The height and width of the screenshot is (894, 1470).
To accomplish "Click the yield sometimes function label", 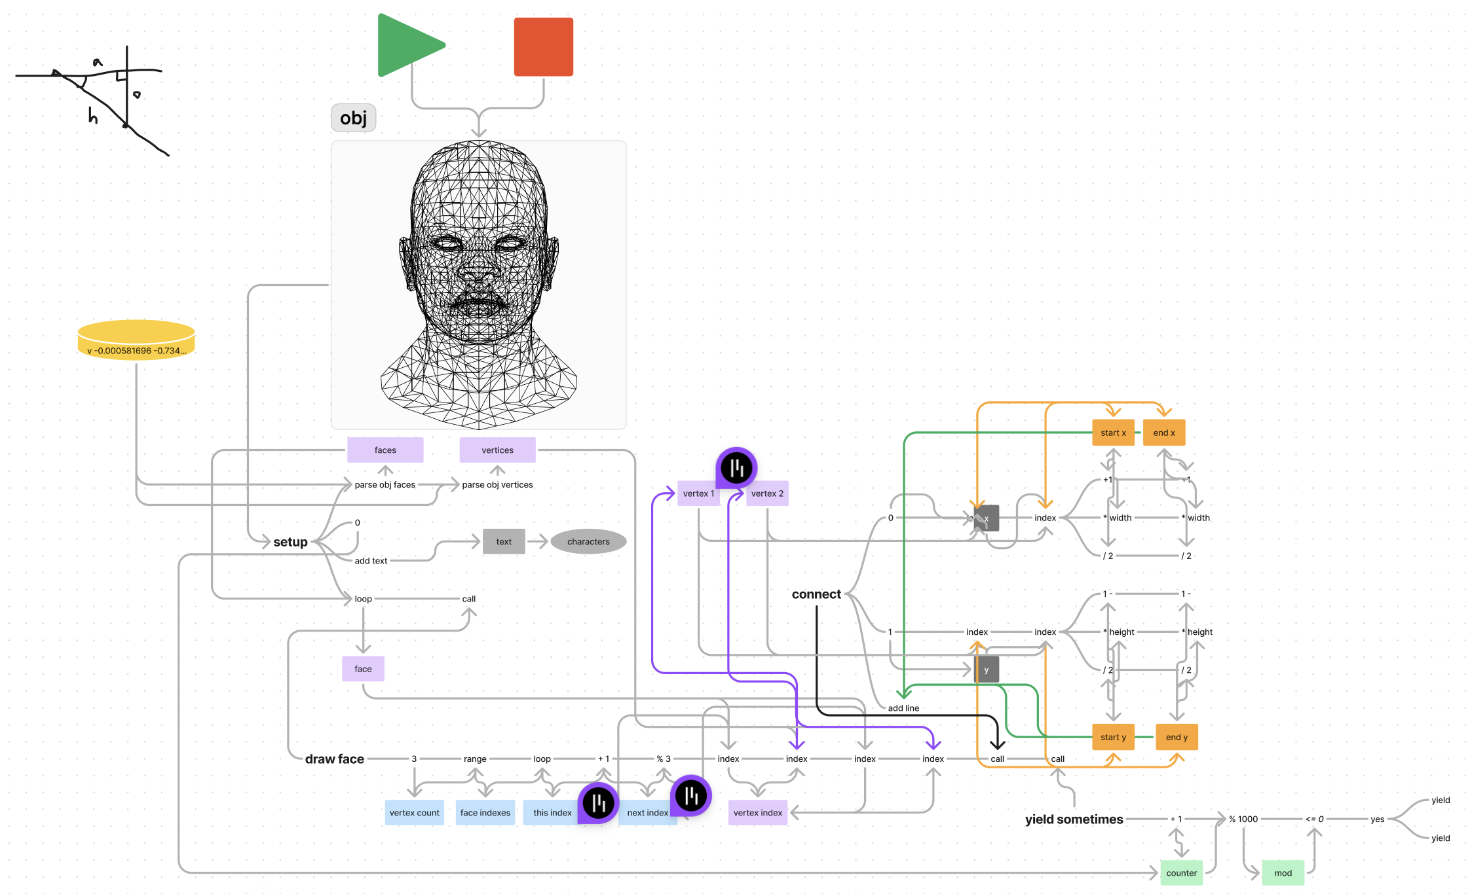I will [x=1074, y=819].
